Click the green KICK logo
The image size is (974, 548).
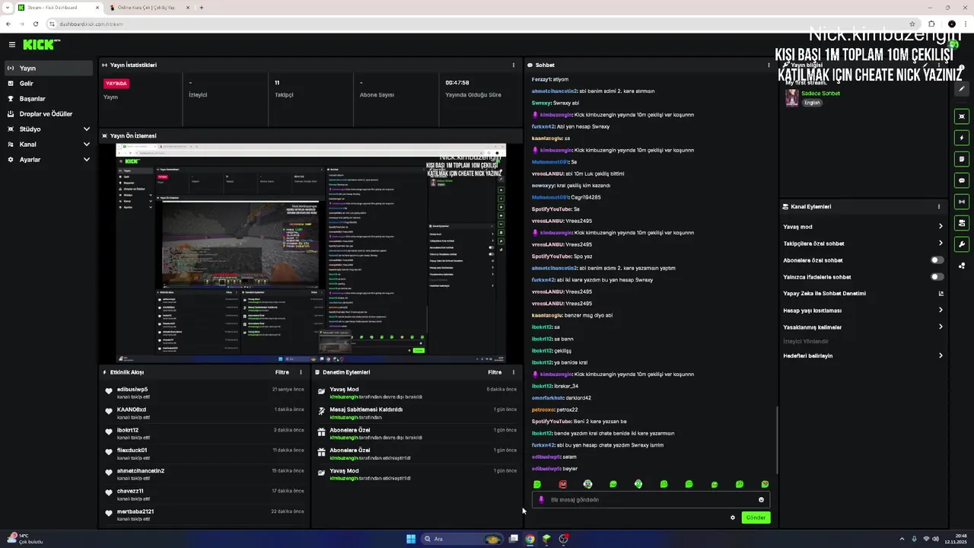click(41, 45)
